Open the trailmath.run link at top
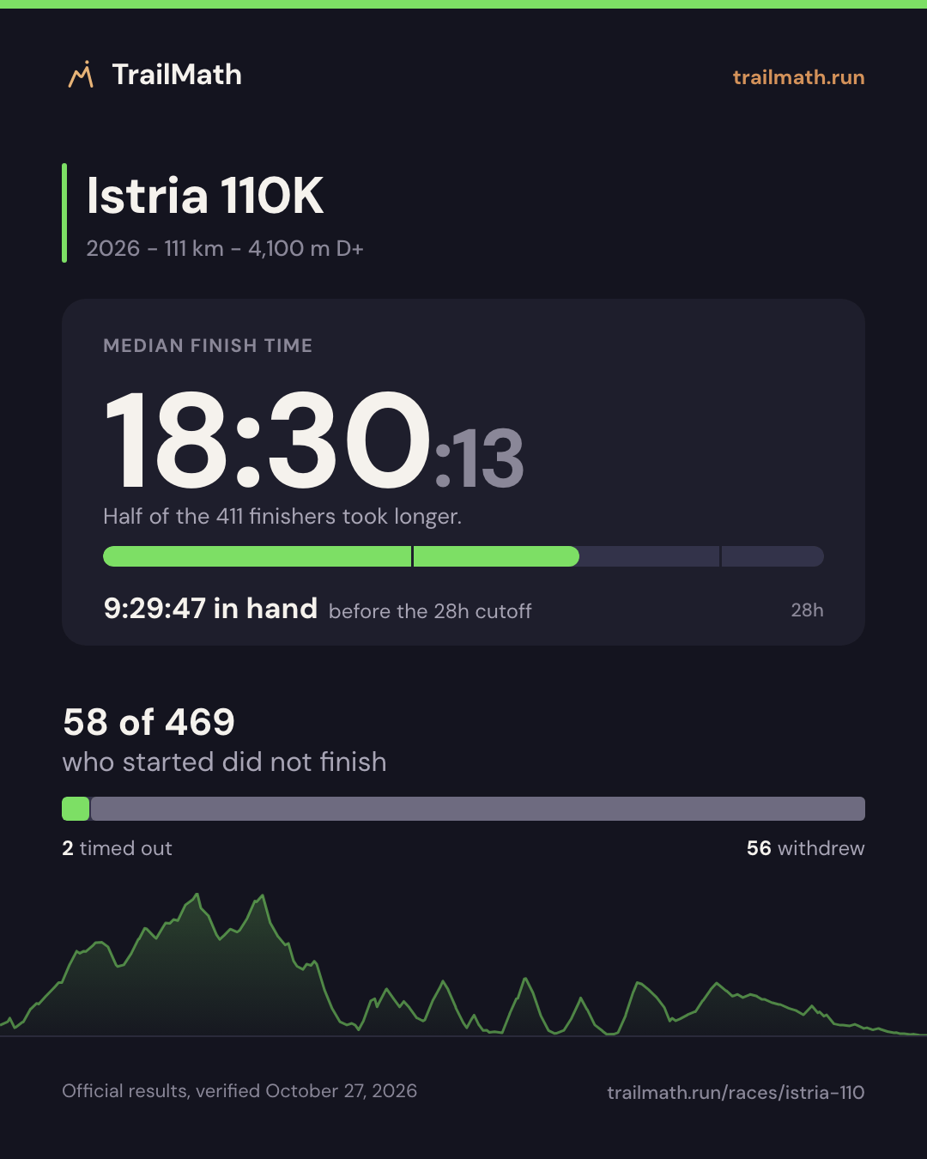Image resolution: width=927 pixels, height=1159 pixels. (798, 77)
